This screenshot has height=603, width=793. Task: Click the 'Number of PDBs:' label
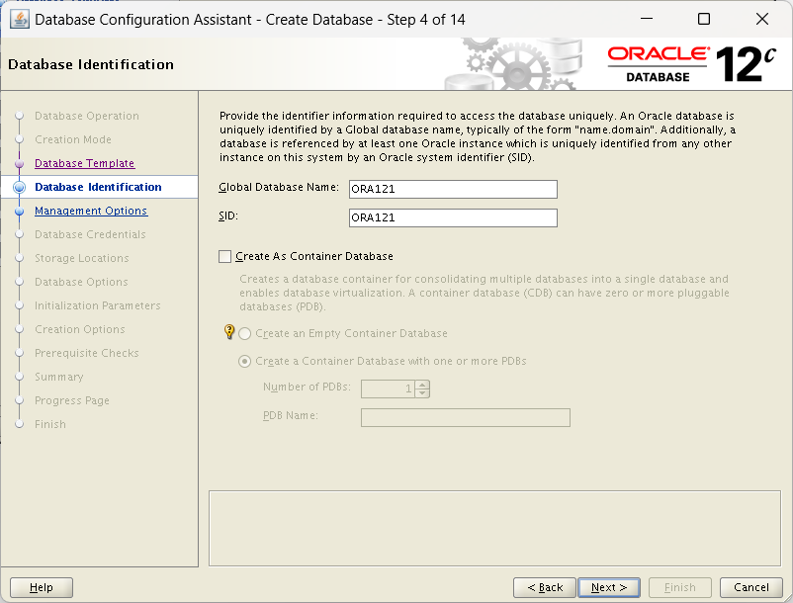tap(307, 387)
